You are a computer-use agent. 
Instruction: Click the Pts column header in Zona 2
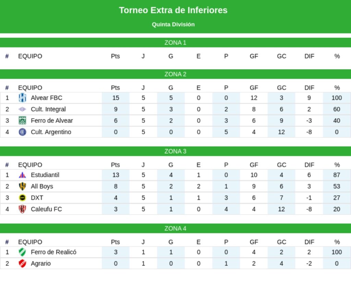point(116,88)
